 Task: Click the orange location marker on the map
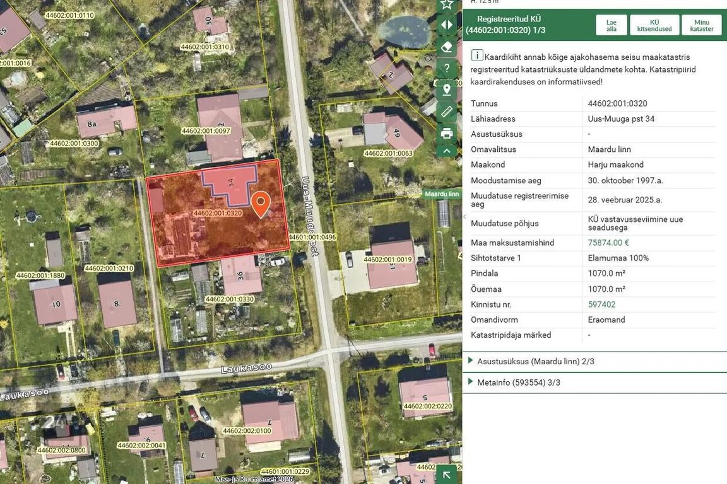261,204
